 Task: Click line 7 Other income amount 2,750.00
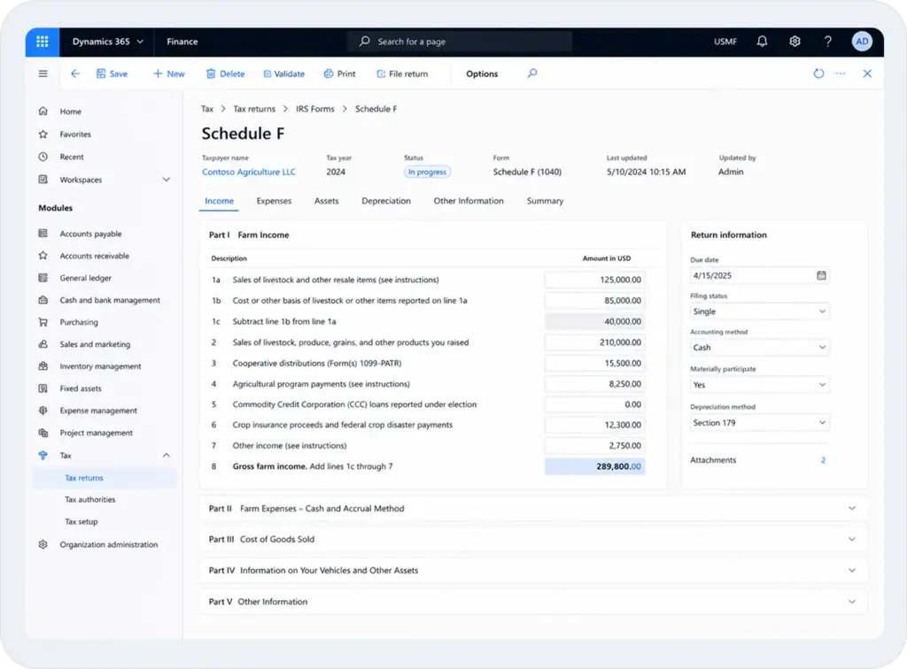(x=594, y=446)
